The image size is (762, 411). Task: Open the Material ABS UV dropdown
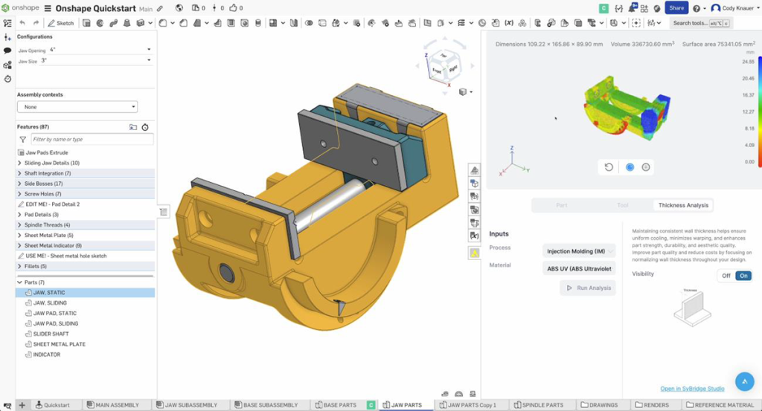click(579, 269)
